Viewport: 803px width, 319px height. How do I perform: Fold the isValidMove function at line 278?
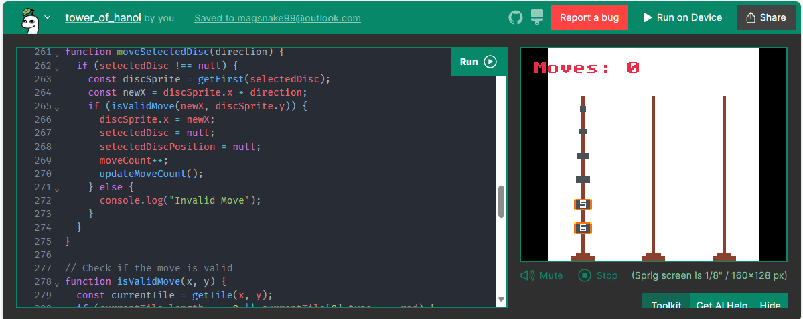pyautogui.click(x=57, y=282)
